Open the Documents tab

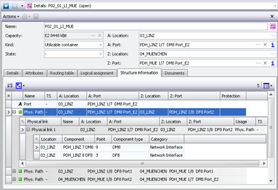coord(175,73)
